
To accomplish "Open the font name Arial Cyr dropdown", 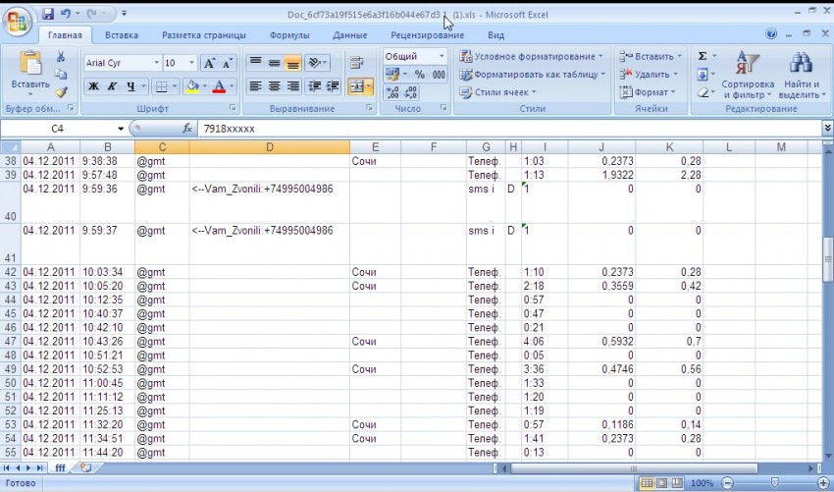I will (x=154, y=63).
